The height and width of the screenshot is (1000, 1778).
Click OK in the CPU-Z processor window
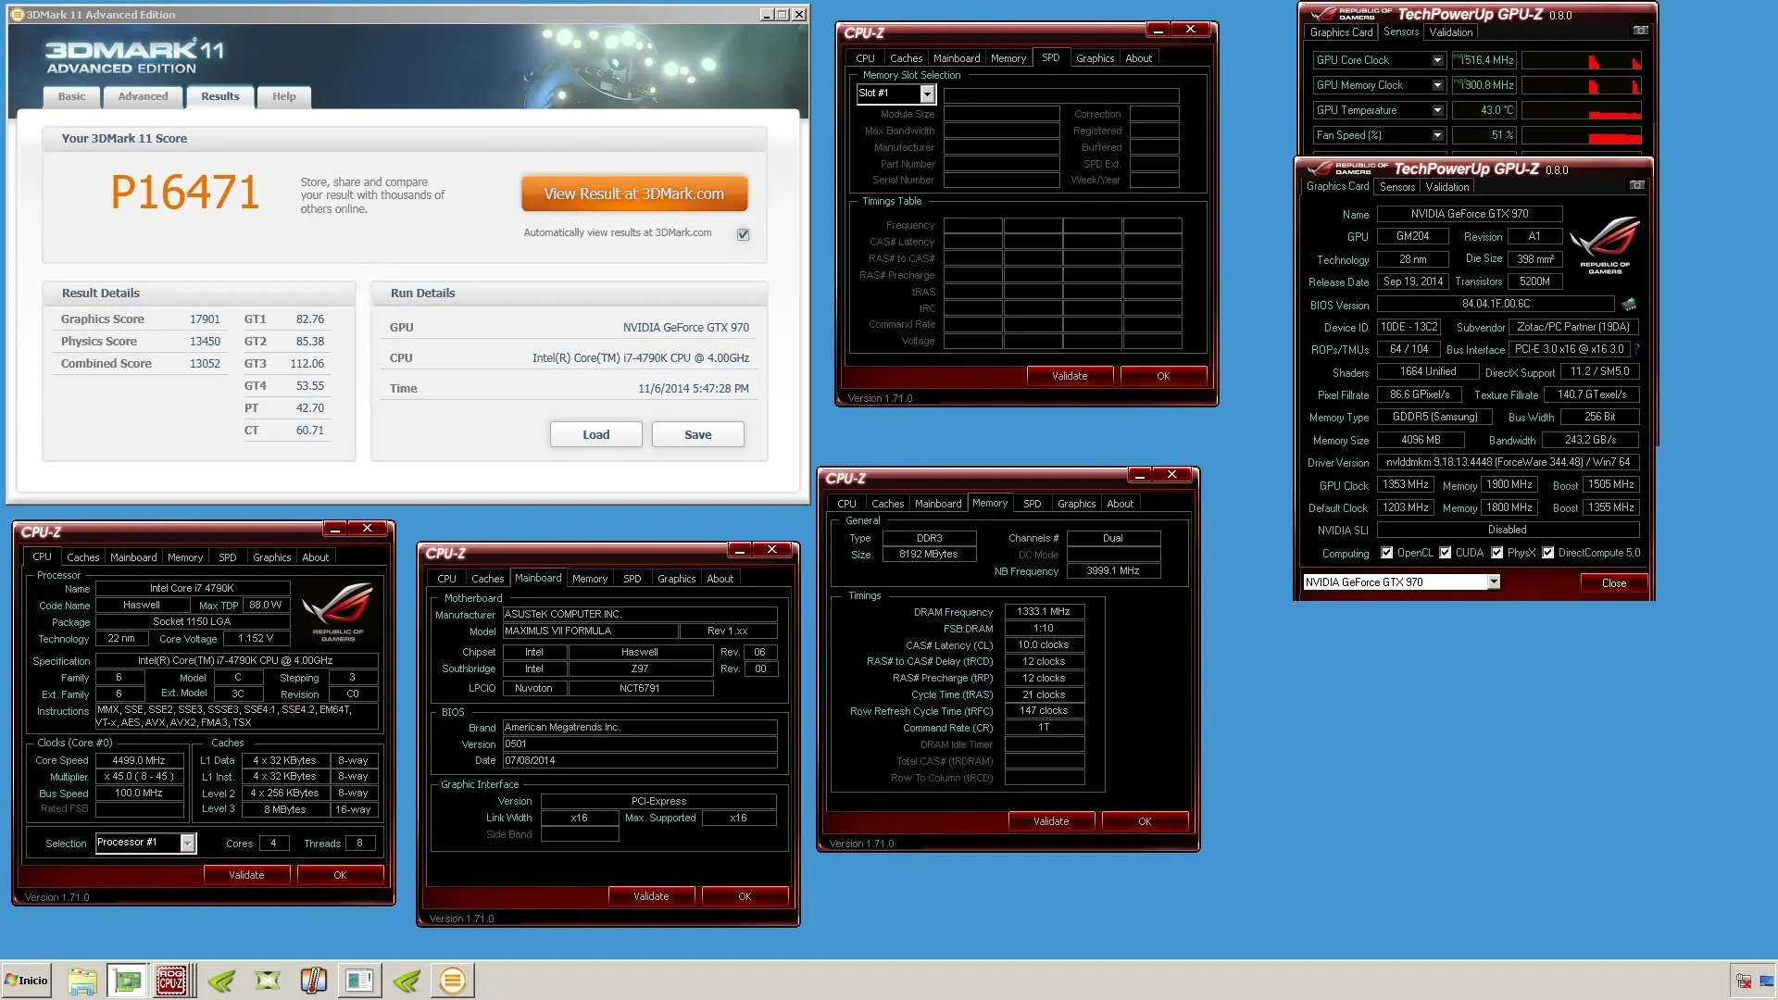point(340,875)
